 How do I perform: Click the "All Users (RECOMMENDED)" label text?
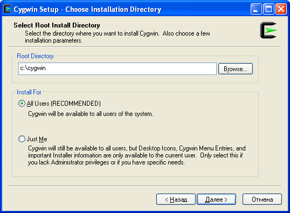point(64,104)
